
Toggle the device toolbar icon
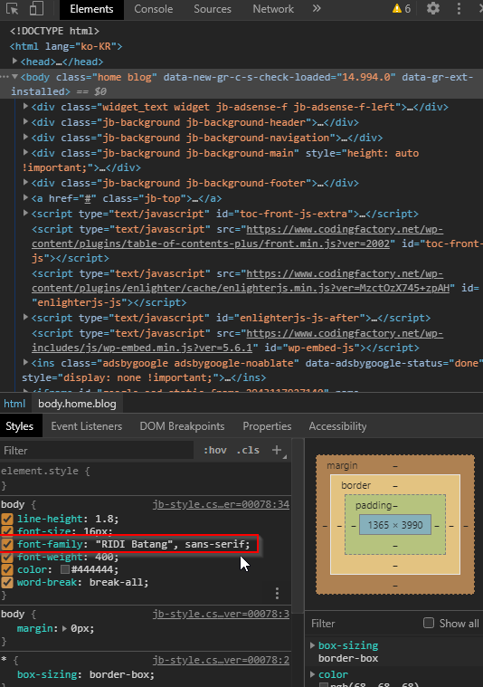pos(36,9)
